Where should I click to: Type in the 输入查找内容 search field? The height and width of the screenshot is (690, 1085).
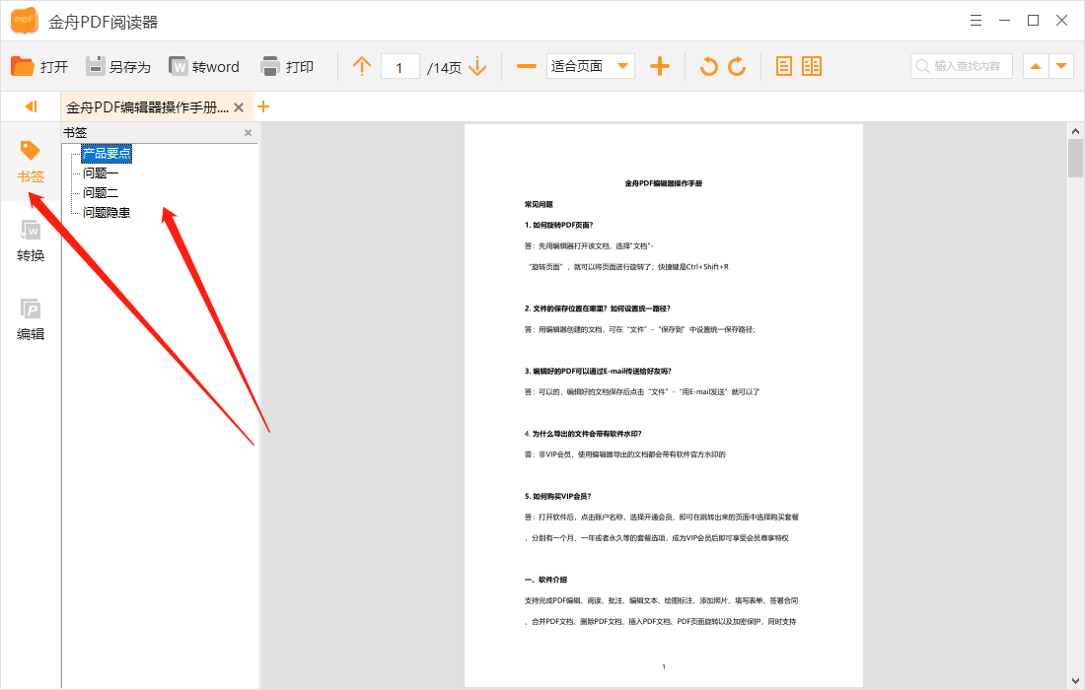pos(962,65)
